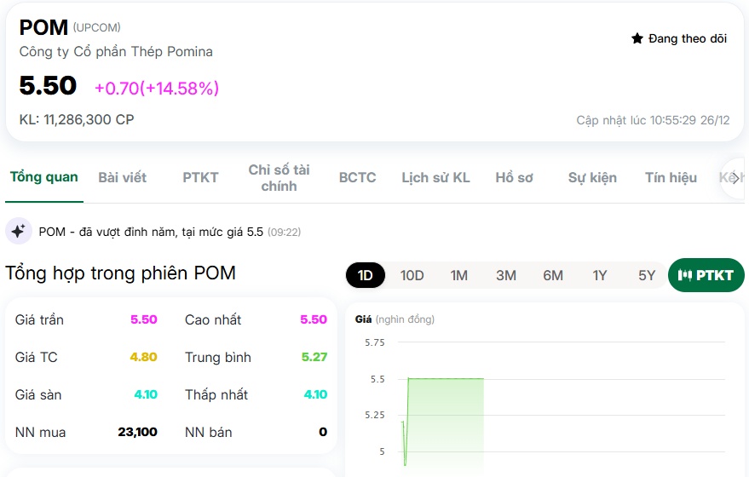Click the Giá TC value 4.80

coord(144,357)
